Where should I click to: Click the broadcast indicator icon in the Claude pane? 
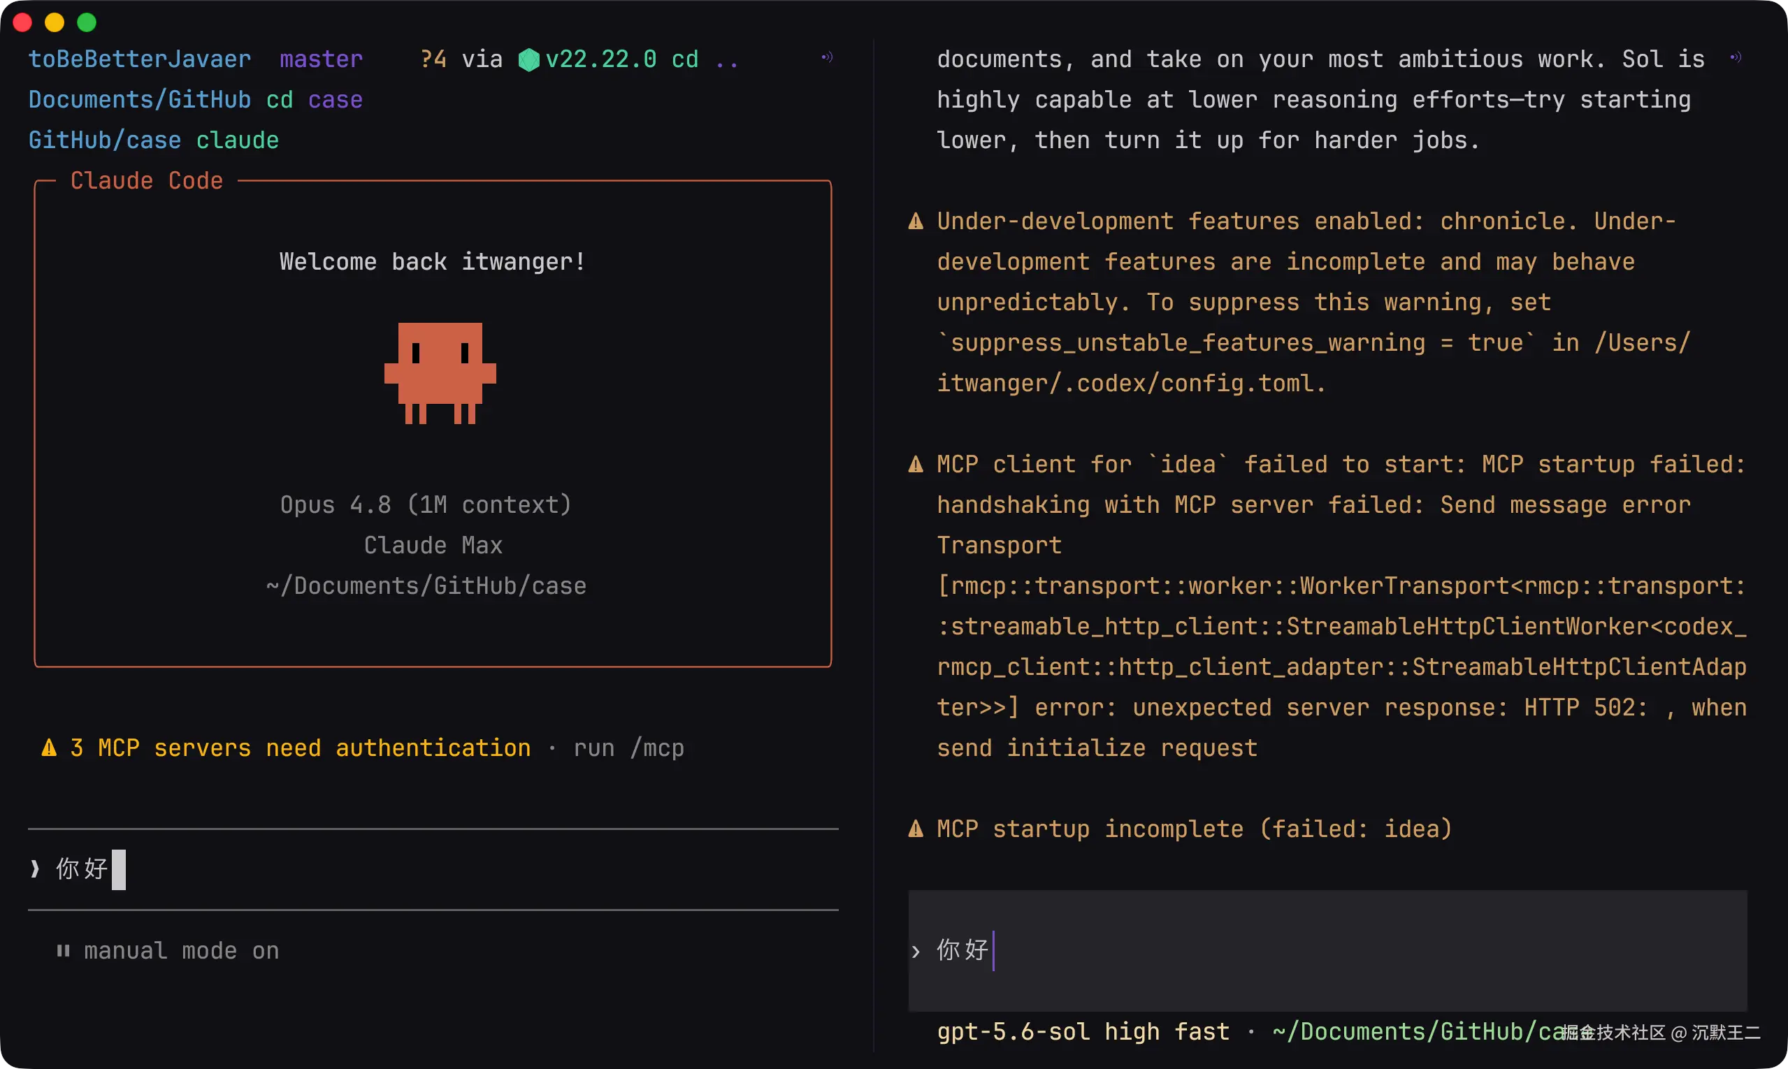click(828, 57)
